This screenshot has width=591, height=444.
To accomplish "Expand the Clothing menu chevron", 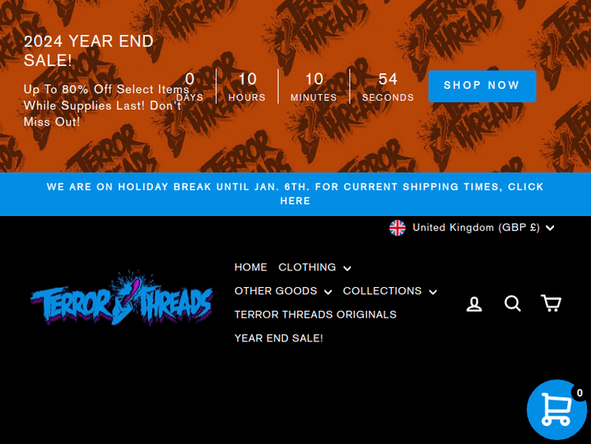I will [348, 268].
